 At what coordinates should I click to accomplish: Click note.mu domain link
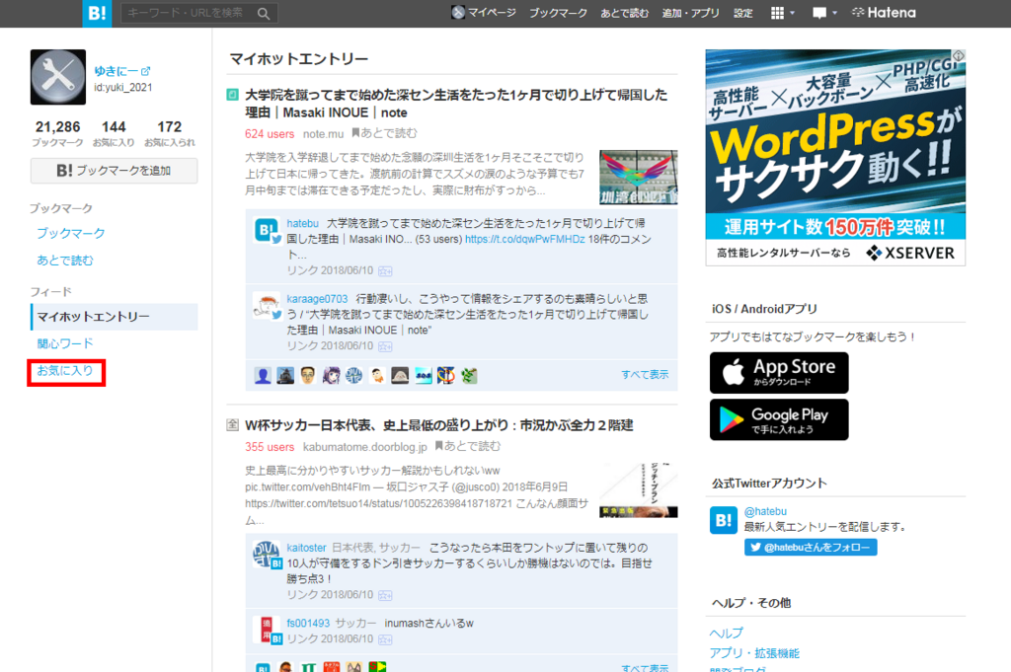point(323,134)
